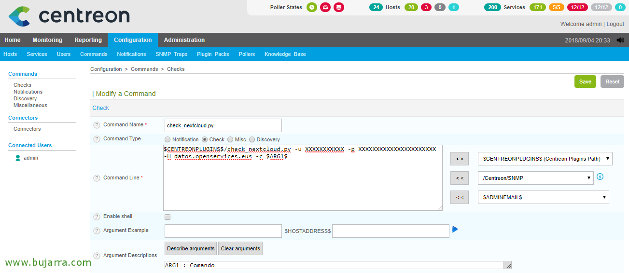Click the Centreon logo
The image size is (629, 273).
point(69,16)
